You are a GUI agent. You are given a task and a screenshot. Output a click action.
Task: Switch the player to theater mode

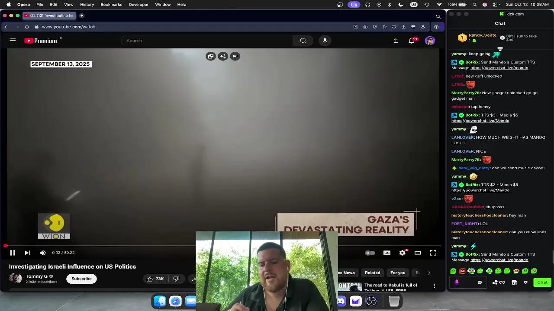[x=418, y=253]
